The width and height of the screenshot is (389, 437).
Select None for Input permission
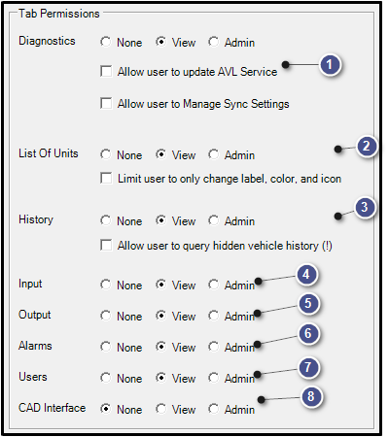tap(106, 285)
